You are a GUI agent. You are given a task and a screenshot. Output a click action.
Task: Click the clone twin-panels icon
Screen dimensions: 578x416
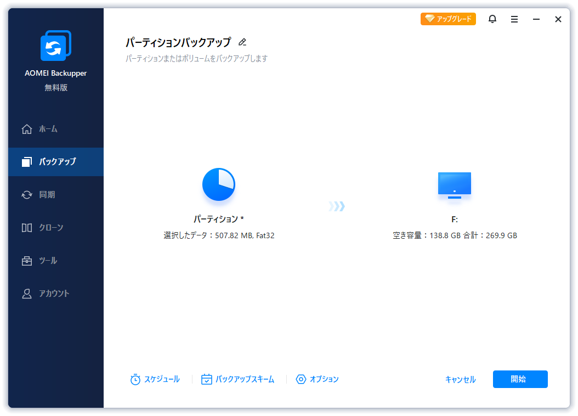pos(26,228)
